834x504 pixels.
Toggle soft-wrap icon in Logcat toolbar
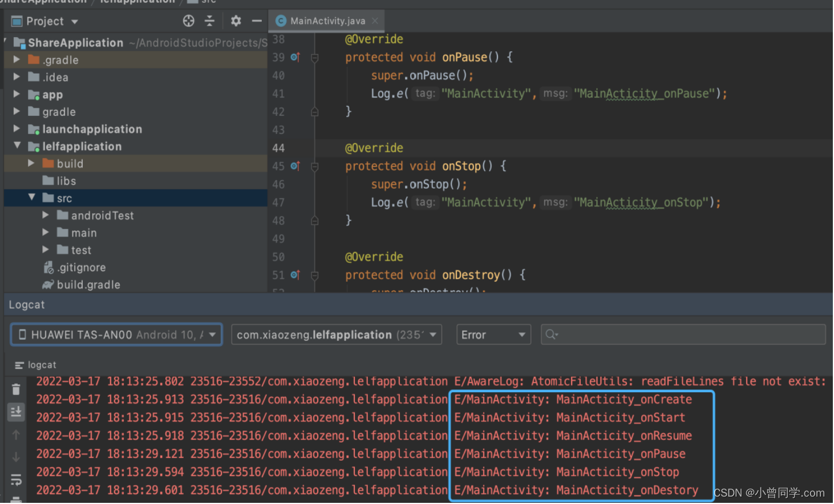[16, 479]
